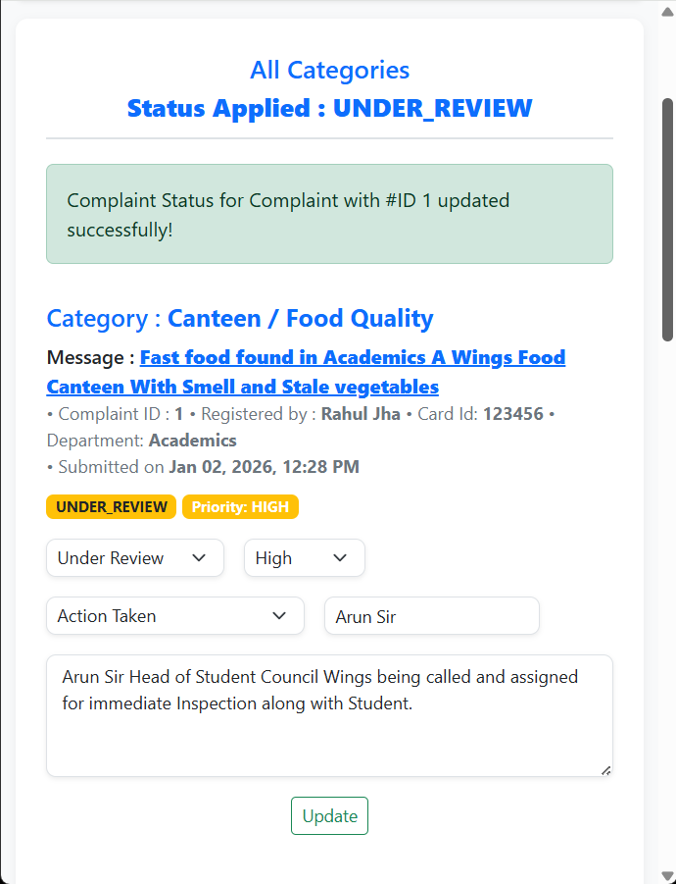The width and height of the screenshot is (676, 884).
Task: Click the Priority: HIGH badge
Action: tap(240, 507)
